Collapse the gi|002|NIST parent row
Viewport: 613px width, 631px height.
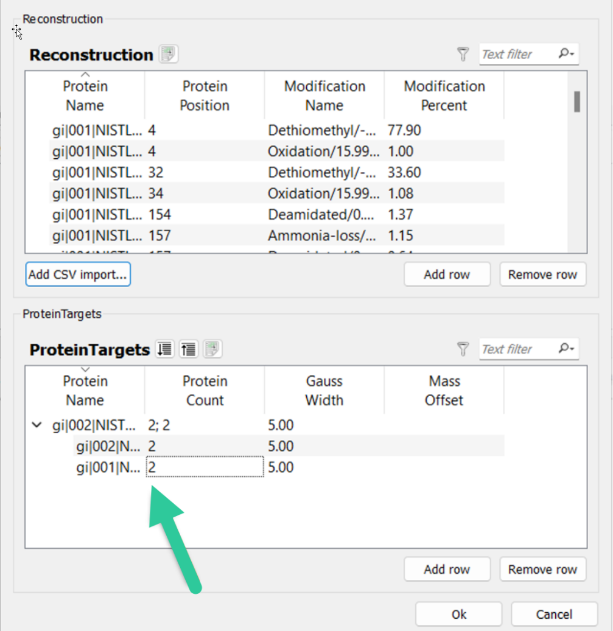37,425
